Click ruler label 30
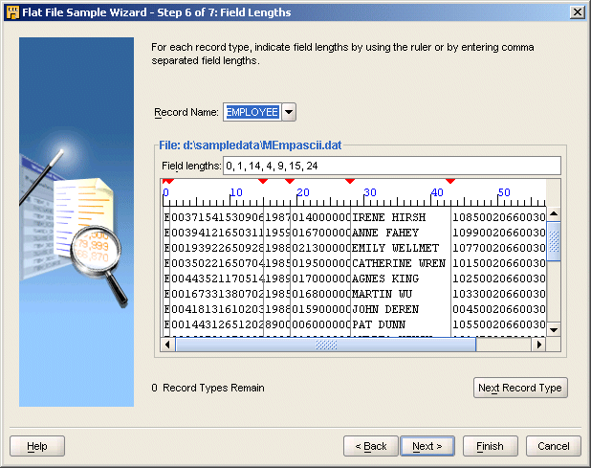This screenshot has width=591, height=468. click(x=370, y=192)
